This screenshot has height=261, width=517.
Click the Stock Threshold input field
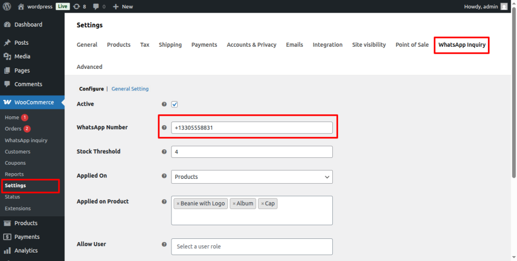(252, 152)
